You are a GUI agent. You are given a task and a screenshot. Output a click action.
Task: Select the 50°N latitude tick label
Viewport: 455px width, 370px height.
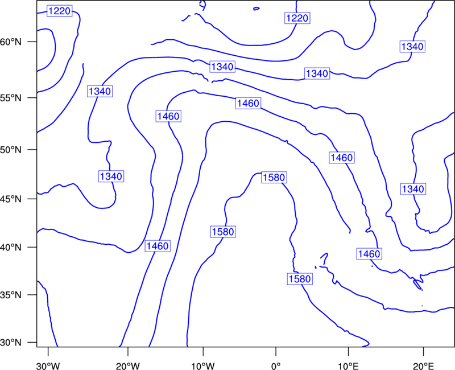(11, 150)
